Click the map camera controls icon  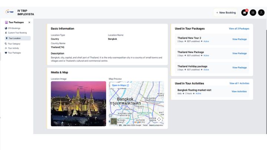(159, 119)
